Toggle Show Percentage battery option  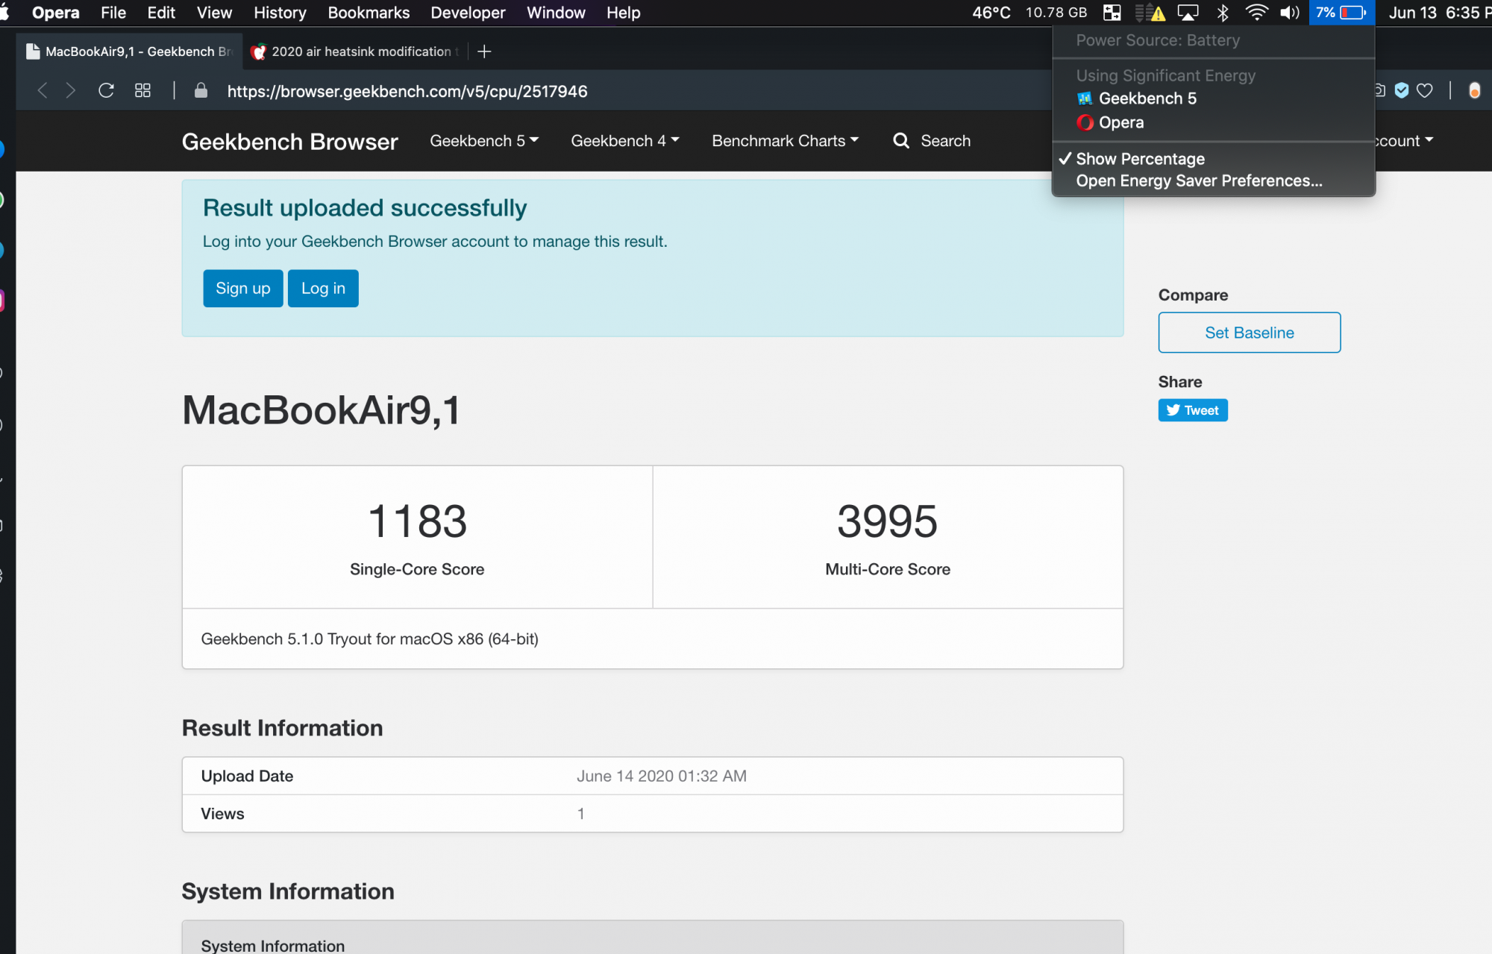pyautogui.click(x=1139, y=159)
